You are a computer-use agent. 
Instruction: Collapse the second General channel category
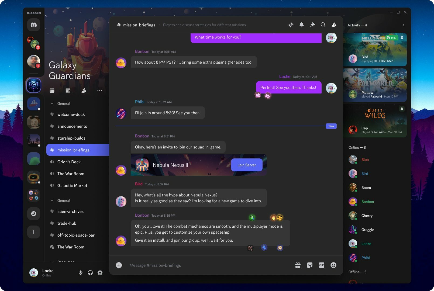[x=52, y=200]
